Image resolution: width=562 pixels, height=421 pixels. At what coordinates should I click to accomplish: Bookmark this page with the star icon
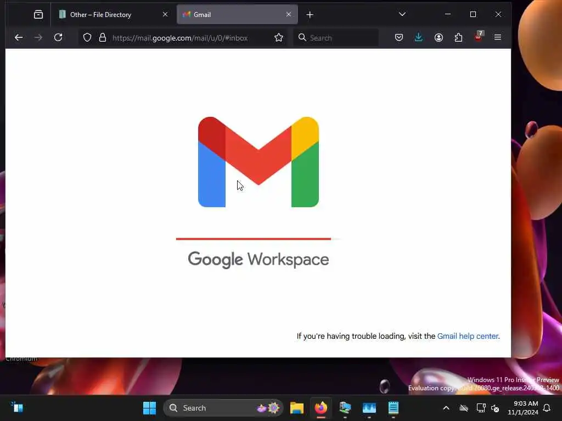coord(278,38)
